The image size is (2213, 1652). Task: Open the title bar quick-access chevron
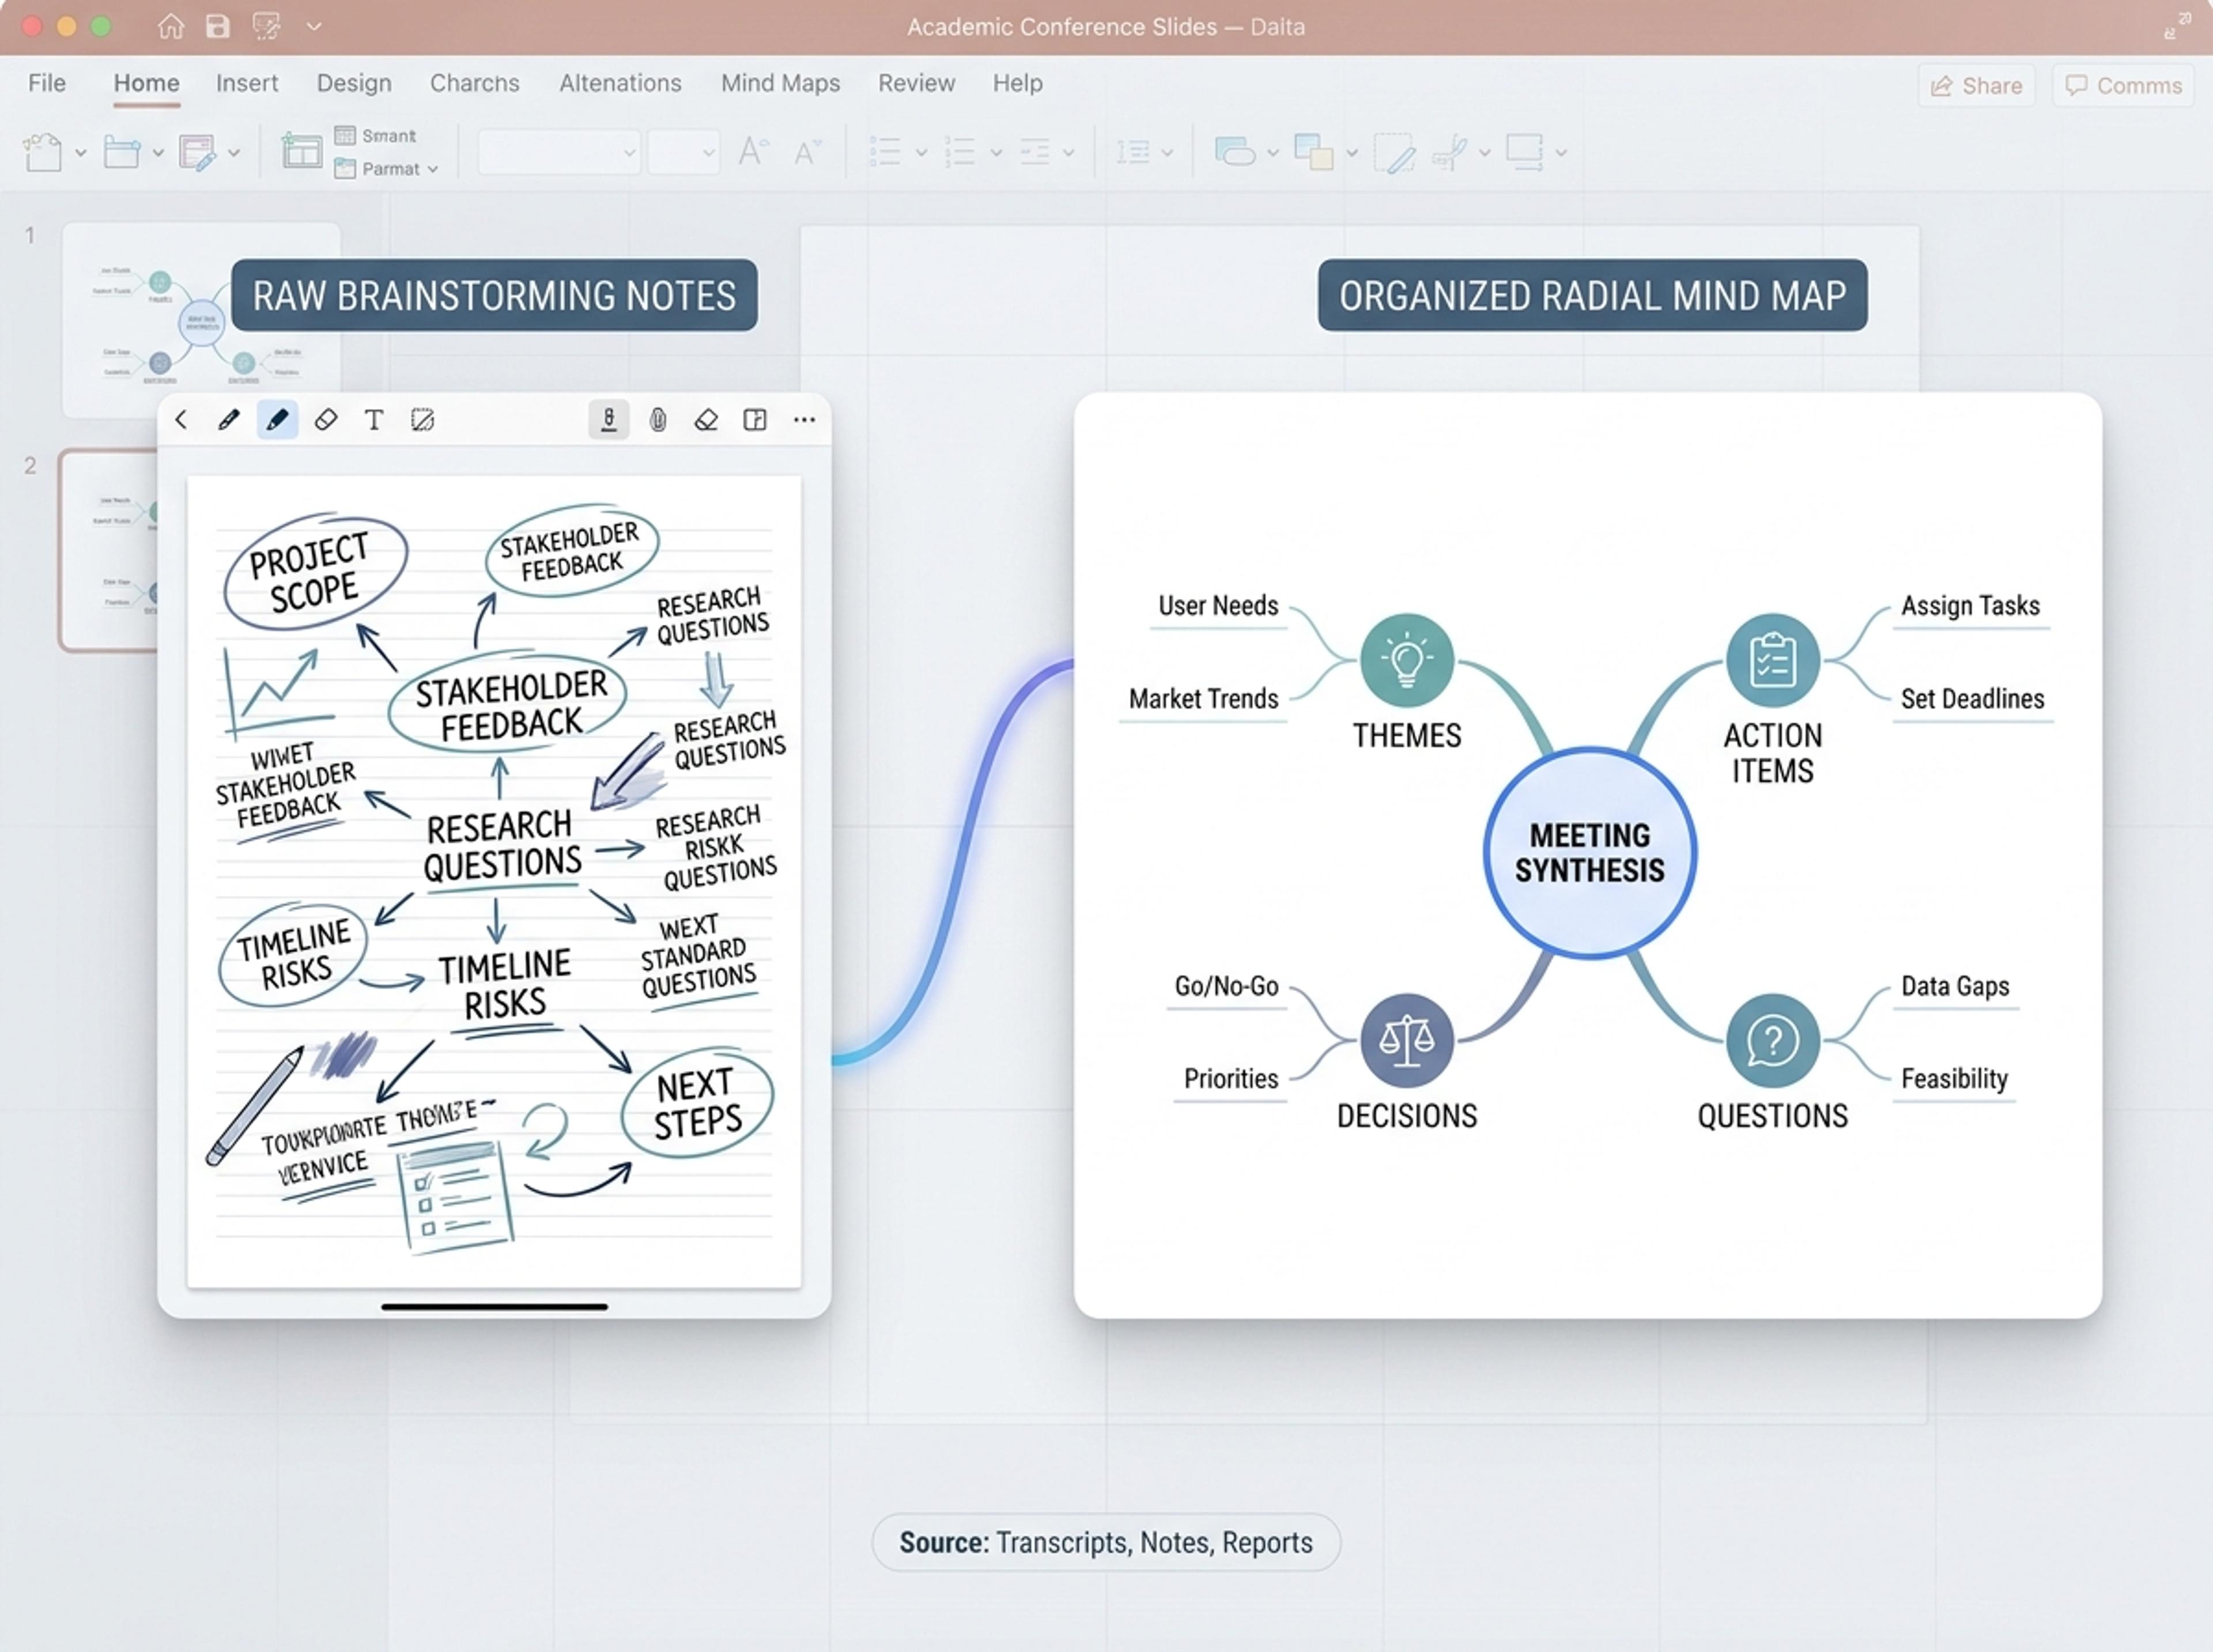[x=314, y=26]
